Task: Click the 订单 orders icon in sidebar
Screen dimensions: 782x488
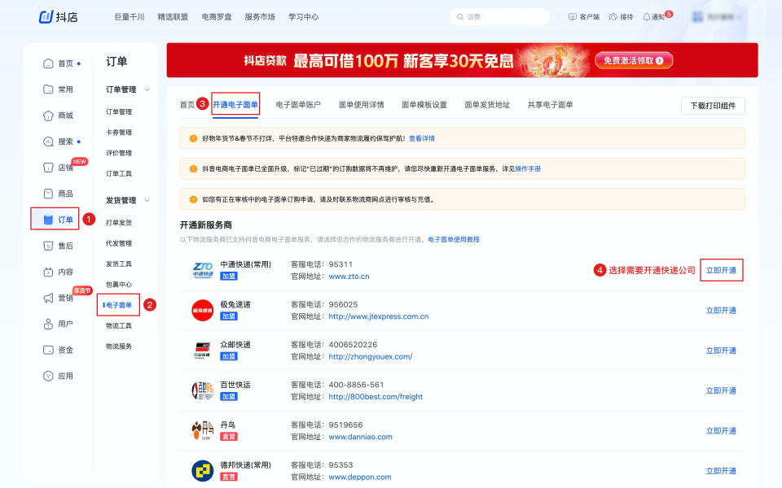Action: coord(48,220)
